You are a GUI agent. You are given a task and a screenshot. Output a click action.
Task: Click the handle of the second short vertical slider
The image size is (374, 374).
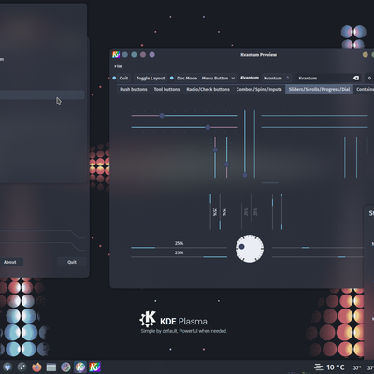(x=226, y=165)
